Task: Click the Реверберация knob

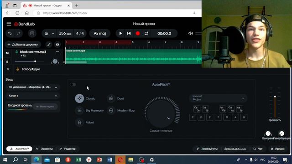Action: (x=282, y=133)
